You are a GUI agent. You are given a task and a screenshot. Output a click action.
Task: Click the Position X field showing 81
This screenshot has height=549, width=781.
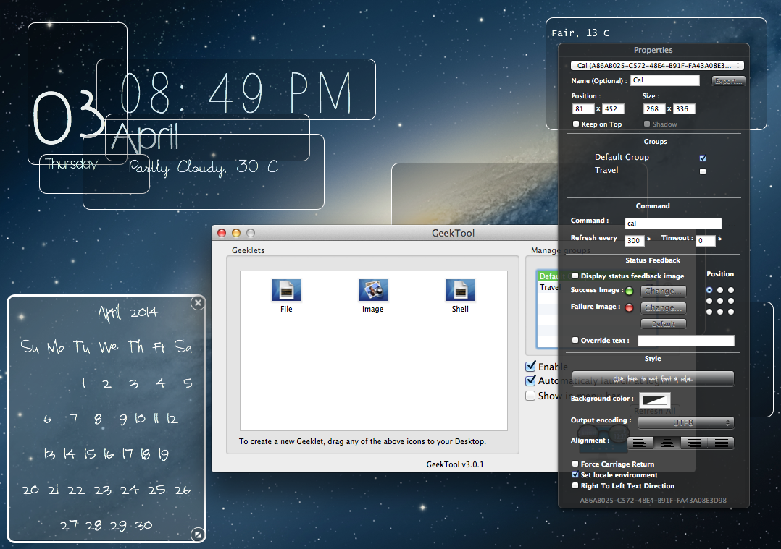[583, 109]
